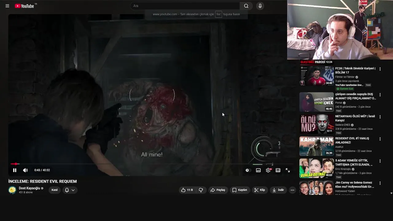The image size is (393, 221).
Task: Toggle the autoplay switch in player
Action: click(x=247, y=170)
